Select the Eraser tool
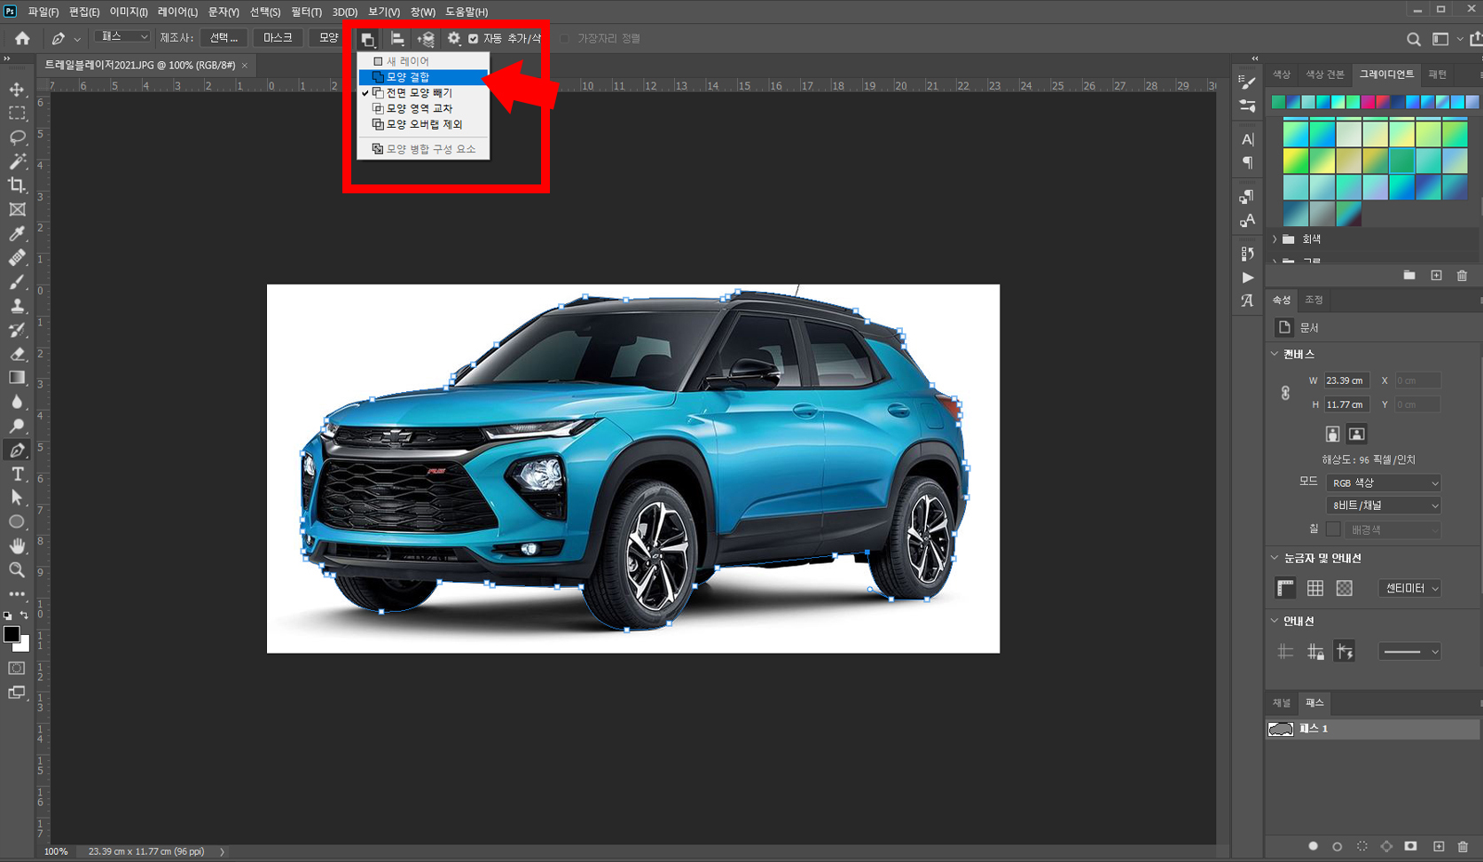 (17, 354)
